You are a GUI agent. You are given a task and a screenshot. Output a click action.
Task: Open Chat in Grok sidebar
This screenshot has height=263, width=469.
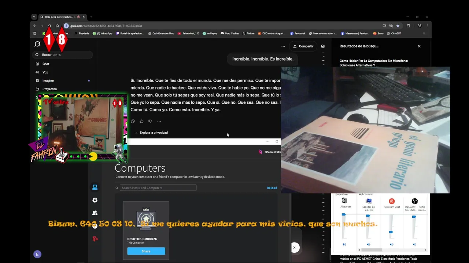[x=46, y=64]
